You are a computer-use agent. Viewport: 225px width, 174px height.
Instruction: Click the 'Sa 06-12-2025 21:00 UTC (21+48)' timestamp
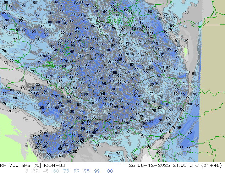175,165
